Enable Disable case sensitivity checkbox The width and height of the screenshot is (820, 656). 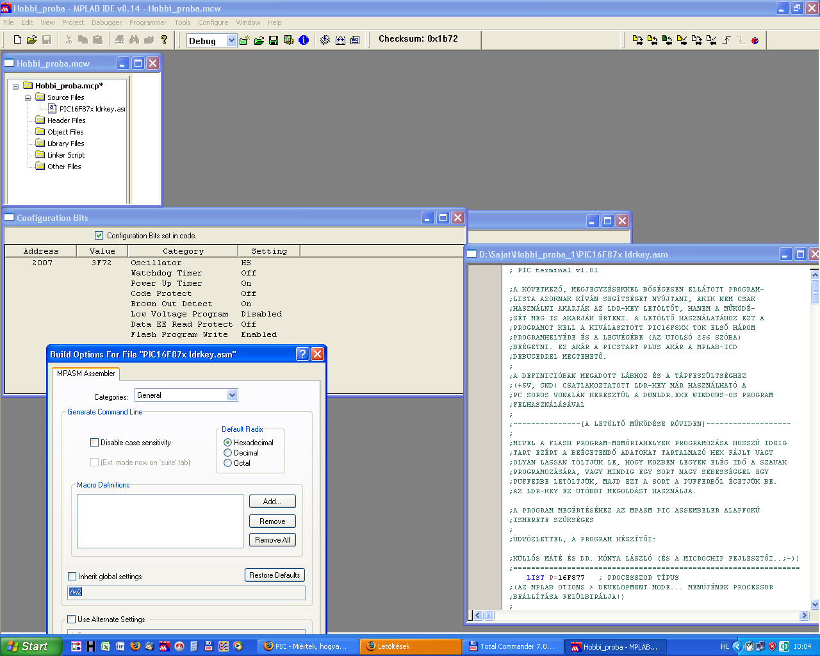point(94,442)
